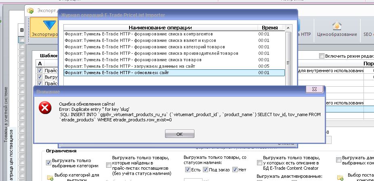The width and height of the screenshot is (374, 181).
Task: Enable only products found in supplier price lists
Action: (x=109, y=165)
